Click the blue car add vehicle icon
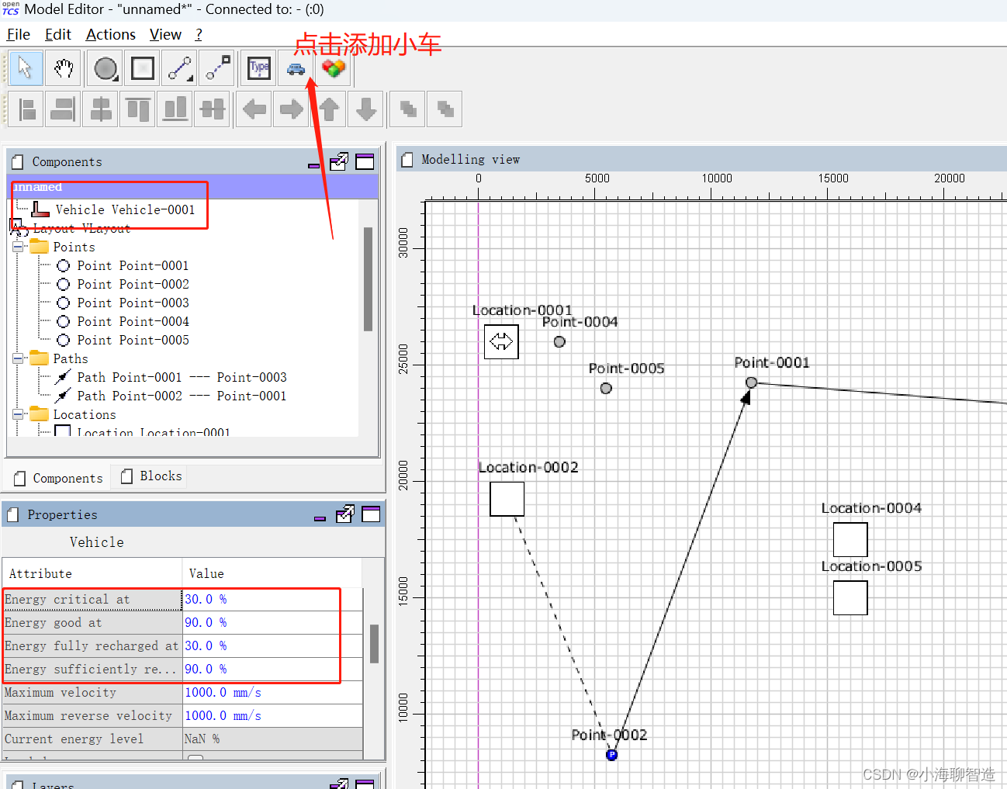This screenshot has height=789, width=1007. click(x=296, y=68)
